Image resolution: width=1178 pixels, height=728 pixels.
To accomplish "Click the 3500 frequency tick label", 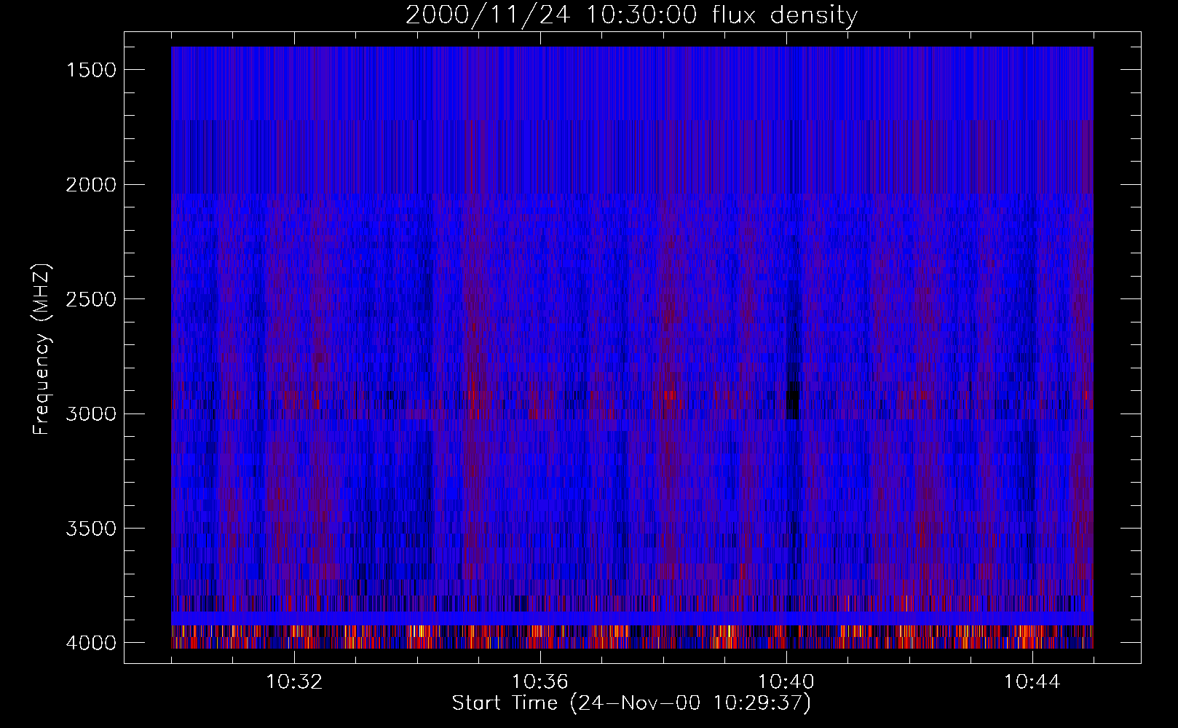I will coord(91,529).
